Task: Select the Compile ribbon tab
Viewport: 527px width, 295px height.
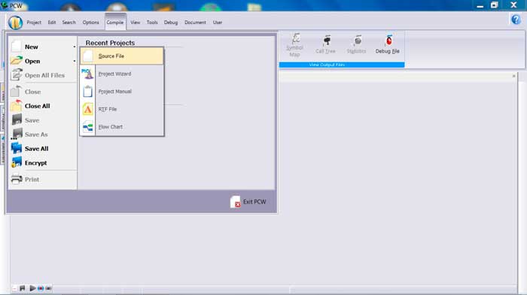Action: pos(115,23)
